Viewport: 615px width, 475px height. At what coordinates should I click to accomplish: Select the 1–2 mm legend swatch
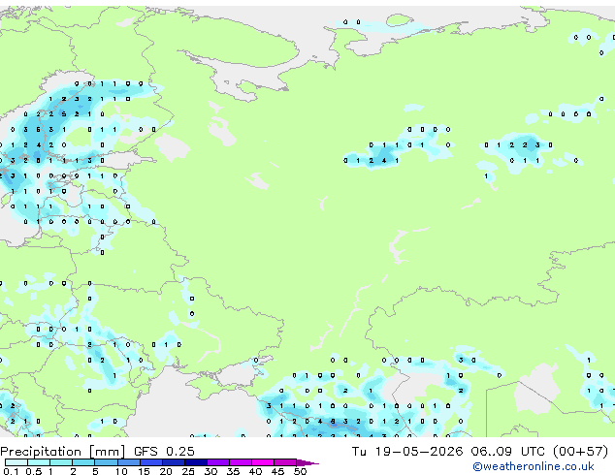point(61,462)
